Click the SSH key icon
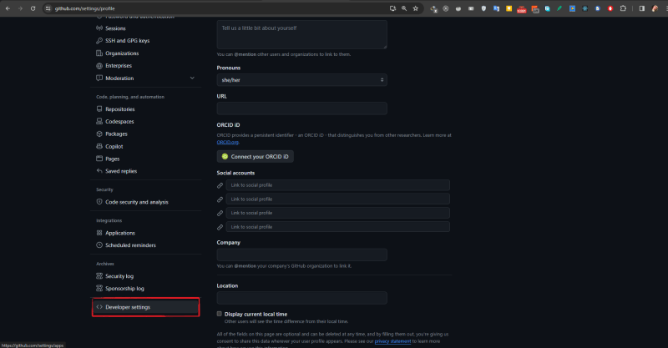The image size is (668, 348). click(x=99, y=40)
